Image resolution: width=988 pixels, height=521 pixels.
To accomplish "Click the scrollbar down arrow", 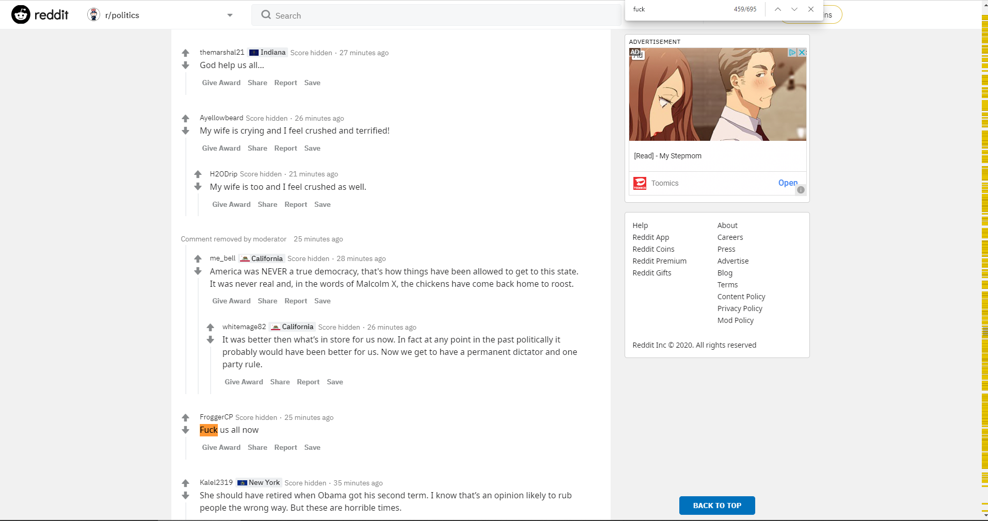I will (984, 515).
